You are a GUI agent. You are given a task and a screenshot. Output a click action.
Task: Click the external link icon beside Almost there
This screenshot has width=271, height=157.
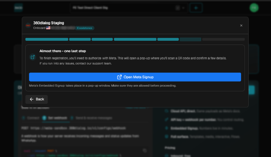click(33, 57)
